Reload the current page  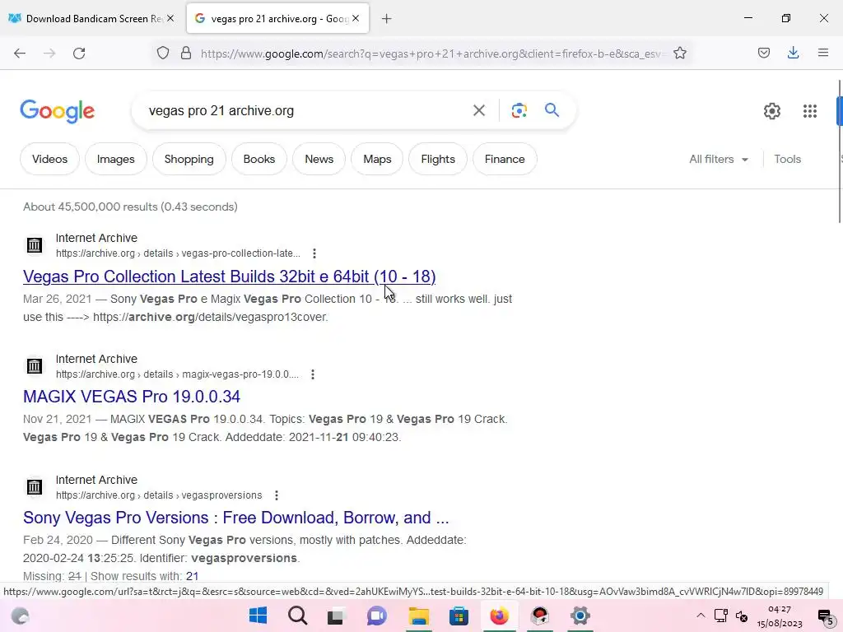[79, 53]
